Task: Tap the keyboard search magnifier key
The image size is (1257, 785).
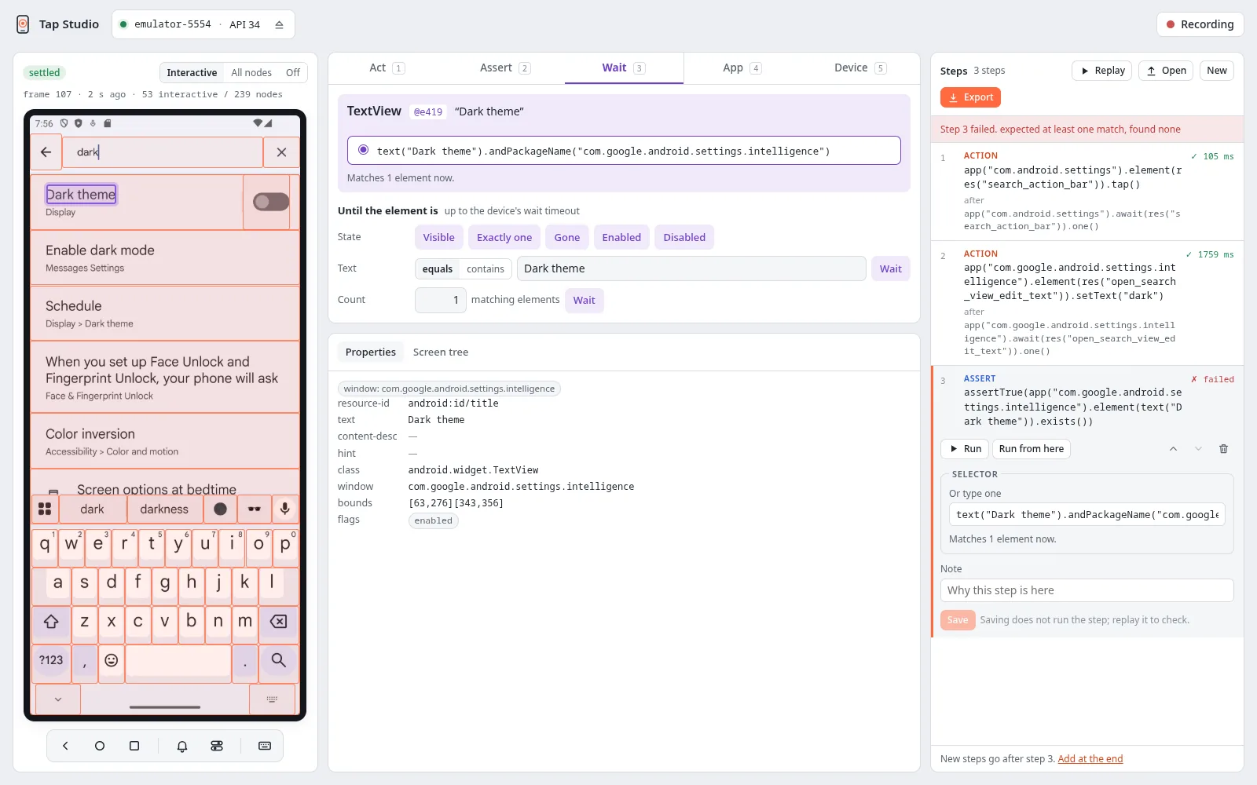Action: click(278, 660)
